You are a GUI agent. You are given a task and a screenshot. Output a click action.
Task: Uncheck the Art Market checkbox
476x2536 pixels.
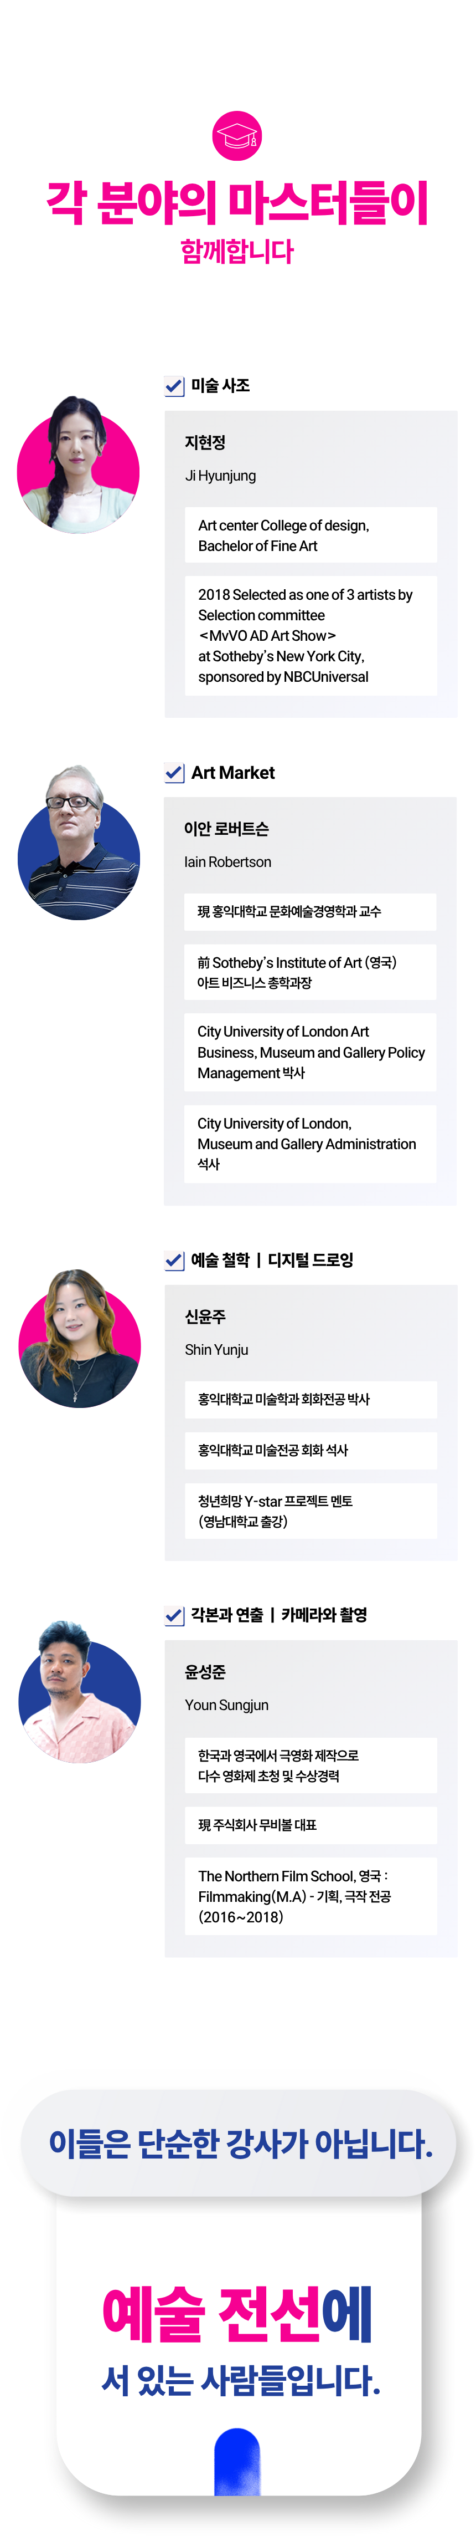[174, 773]
